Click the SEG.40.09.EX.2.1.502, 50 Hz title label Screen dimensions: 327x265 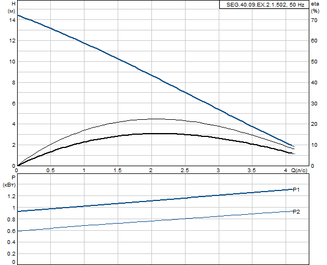(265, 5)
